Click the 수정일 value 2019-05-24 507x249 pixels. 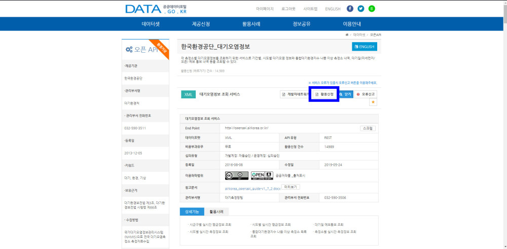click(x=333, y=165)
